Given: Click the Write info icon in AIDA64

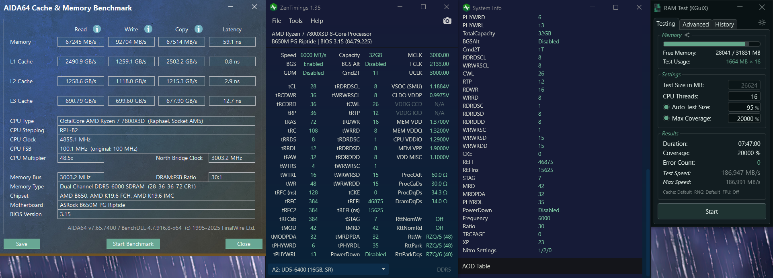Looking at the screenshot, I should pos(148,29).
